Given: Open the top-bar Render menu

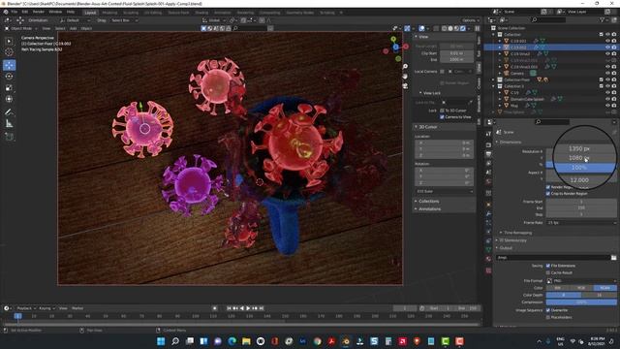Looking at the screenshot, I should [x=39, y=12].
